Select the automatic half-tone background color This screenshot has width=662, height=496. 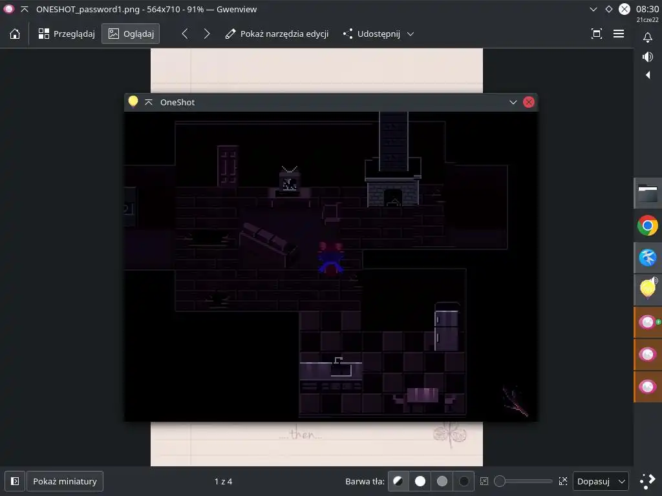point(398,481)
